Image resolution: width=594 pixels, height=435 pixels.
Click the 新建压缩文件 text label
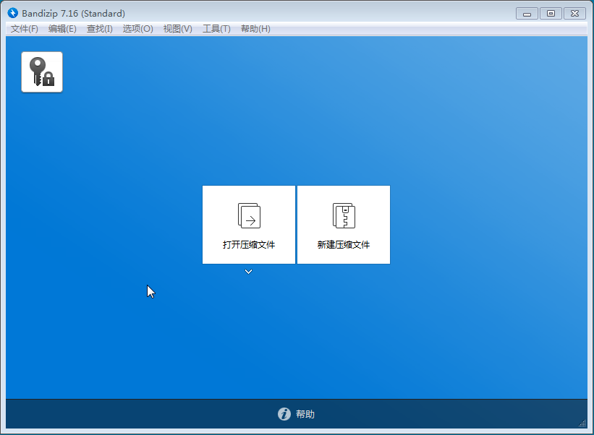[344, 245]
